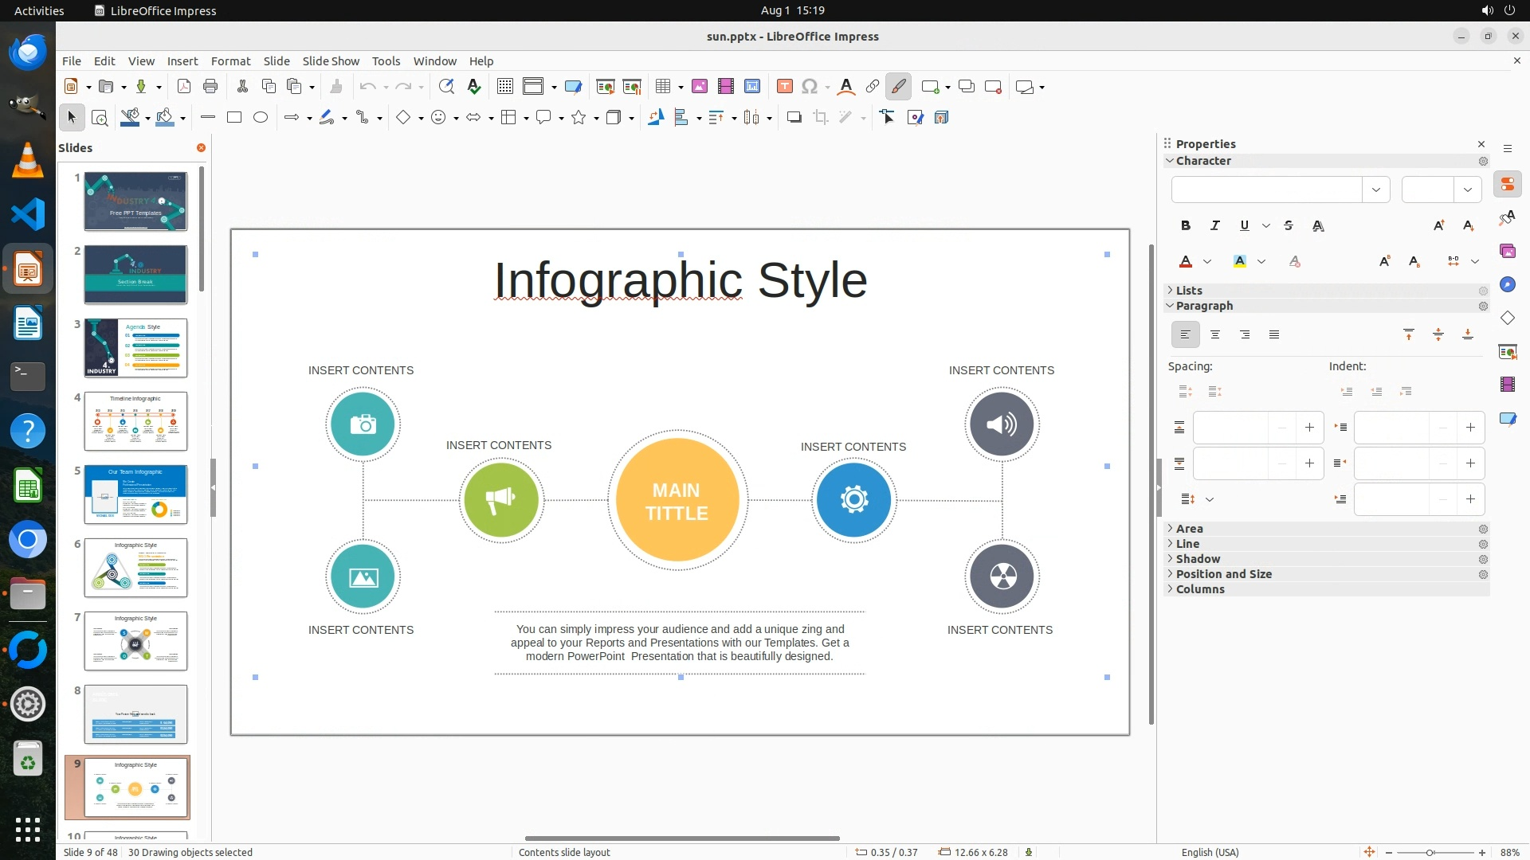Toggle Italic formatting in sidebar
The height and width of the screenshot is (860, 1530).
[x=1214, y=226]
